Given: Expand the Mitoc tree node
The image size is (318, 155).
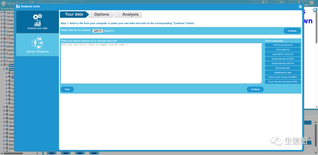Looking at the screenshot, I should point(4,144).
